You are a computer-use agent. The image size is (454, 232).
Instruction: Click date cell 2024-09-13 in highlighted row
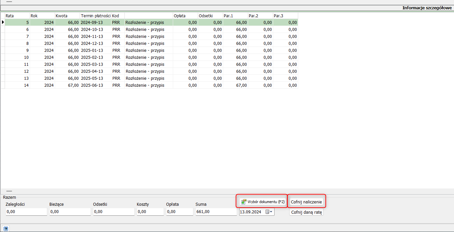pos(96,23)
